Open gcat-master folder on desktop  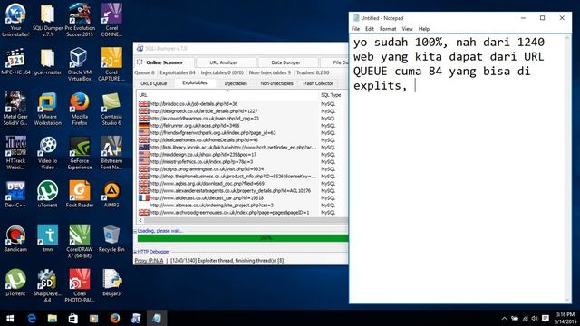point(48,62)
